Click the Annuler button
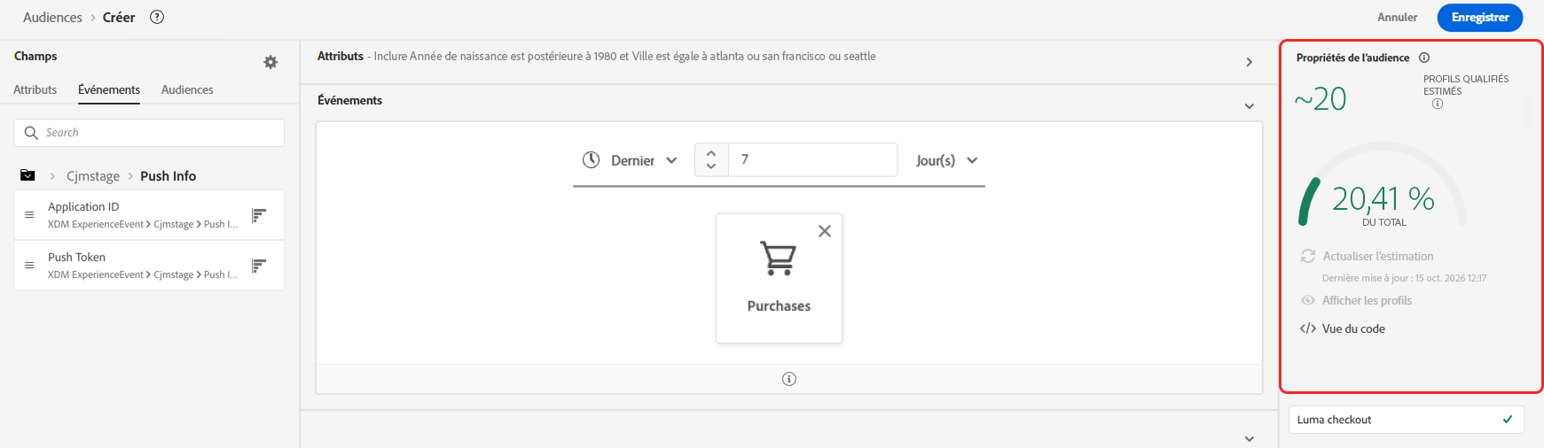Image resolution: width=1544 pixels, height=448 pixels. pos(1397,17)
